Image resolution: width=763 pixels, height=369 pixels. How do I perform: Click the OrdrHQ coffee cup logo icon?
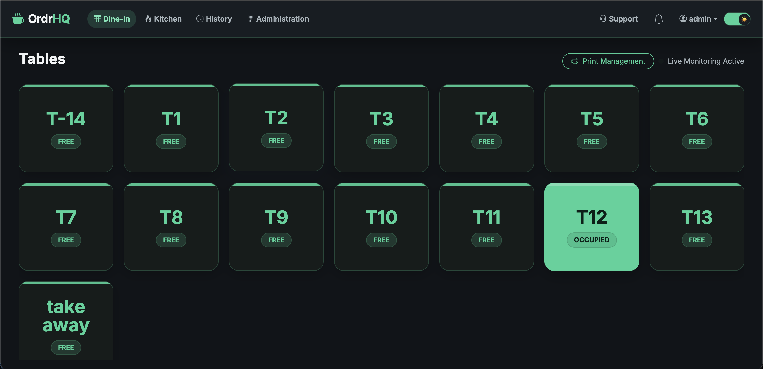18,19
